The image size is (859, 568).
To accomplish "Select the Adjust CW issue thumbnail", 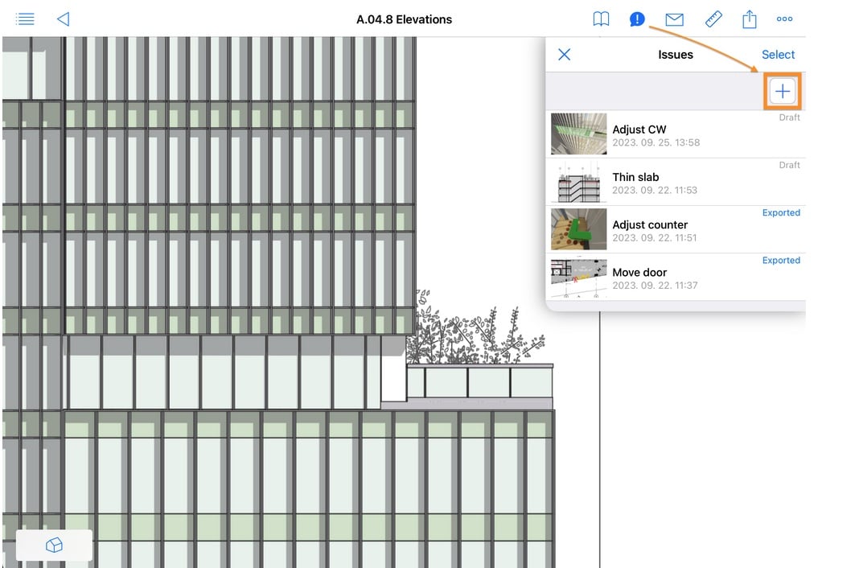I will point(577,134).
